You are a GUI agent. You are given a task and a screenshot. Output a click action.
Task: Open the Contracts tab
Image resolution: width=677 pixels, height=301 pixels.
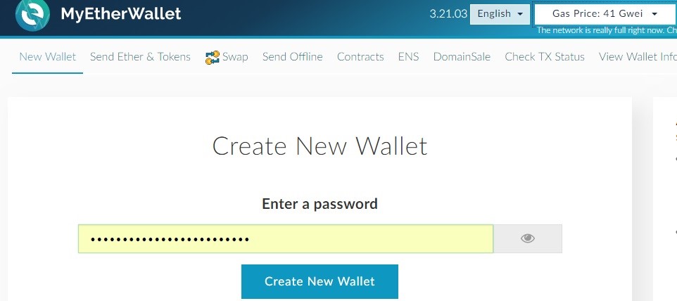(x=360, y=57)
